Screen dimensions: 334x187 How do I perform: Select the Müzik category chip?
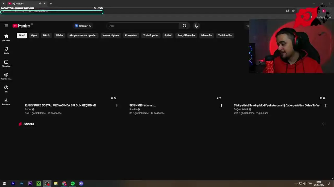pyautogui.click(x=46, y=35)
